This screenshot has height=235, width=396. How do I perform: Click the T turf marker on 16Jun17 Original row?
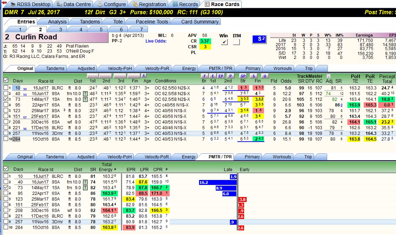tap(86, 94)
